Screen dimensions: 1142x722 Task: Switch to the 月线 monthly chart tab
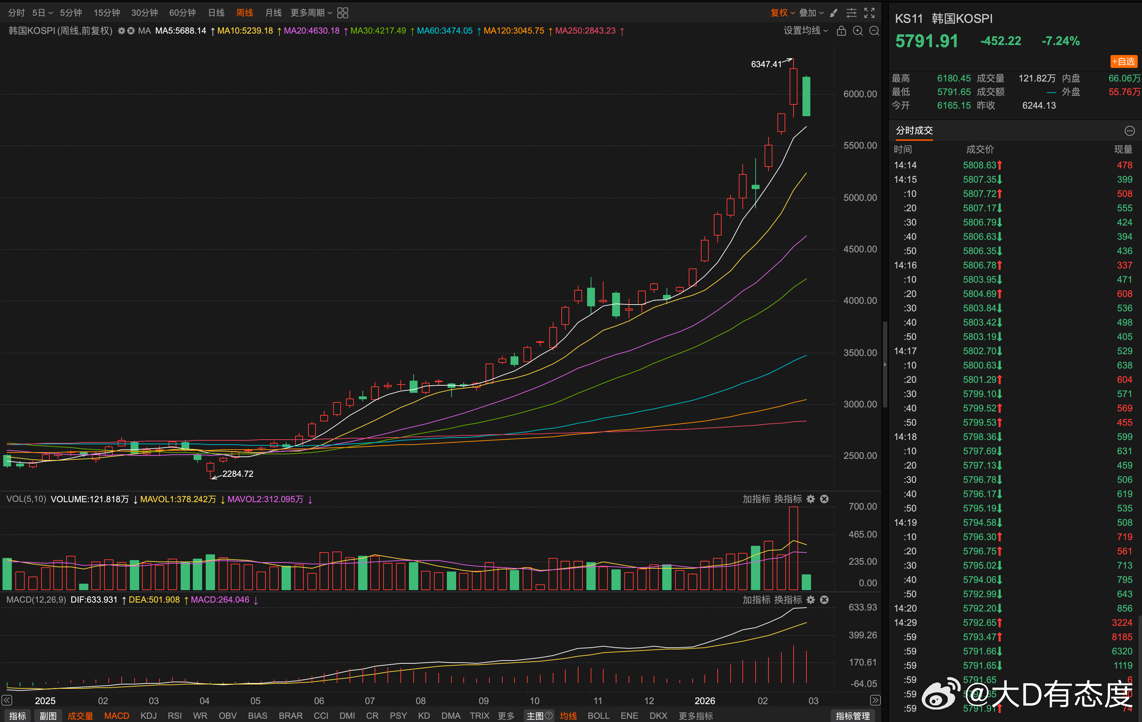pos(273,13)
